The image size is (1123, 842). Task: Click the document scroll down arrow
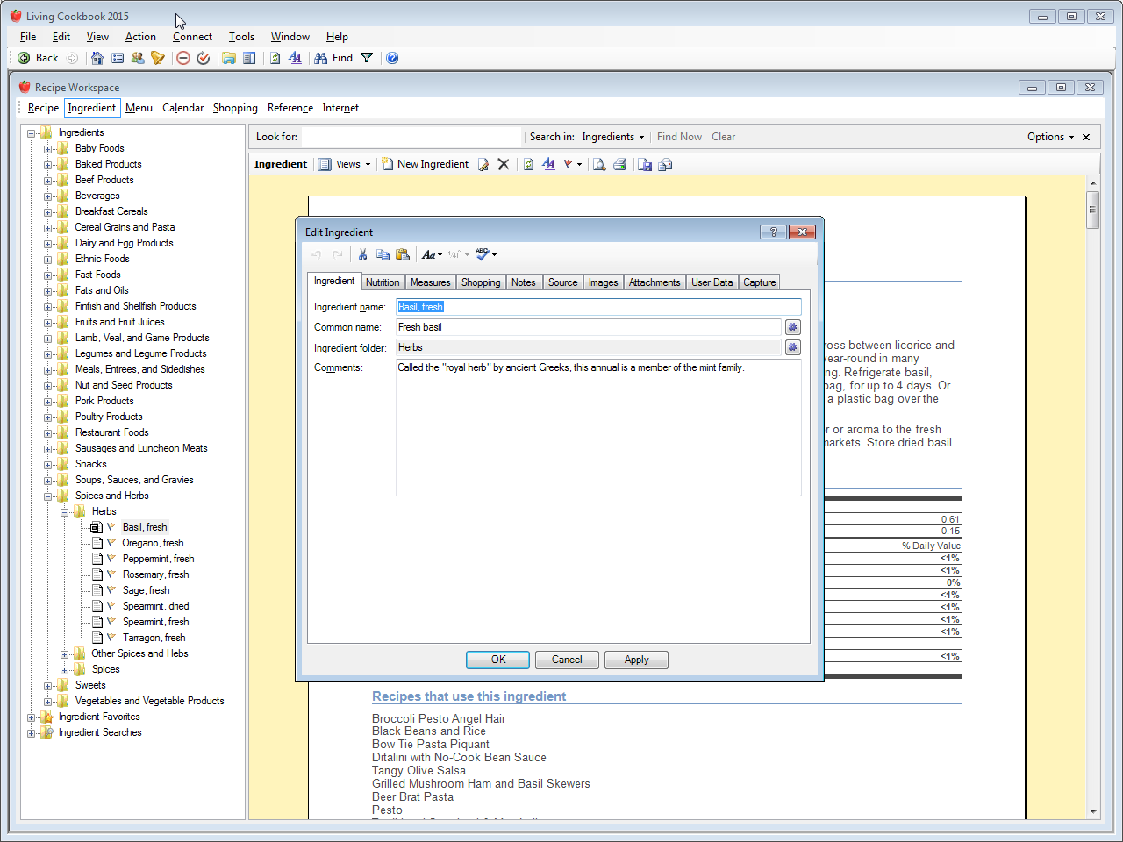coord(1093,812)
